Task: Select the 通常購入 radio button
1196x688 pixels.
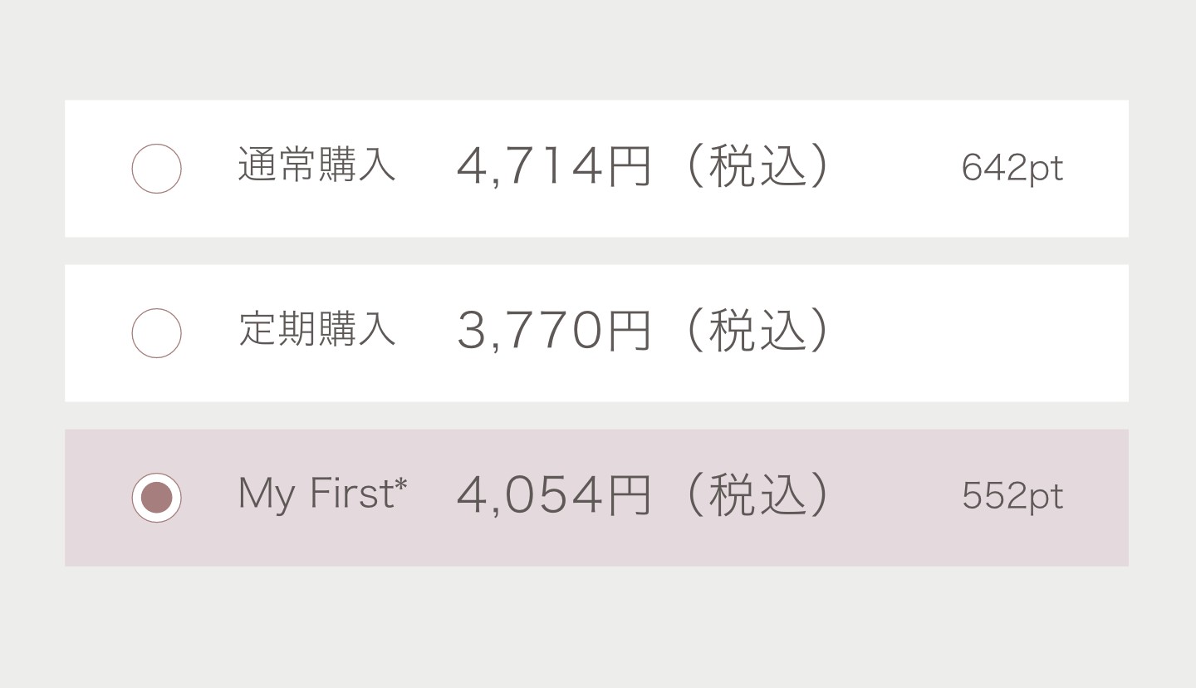Action: click(156, 168)
